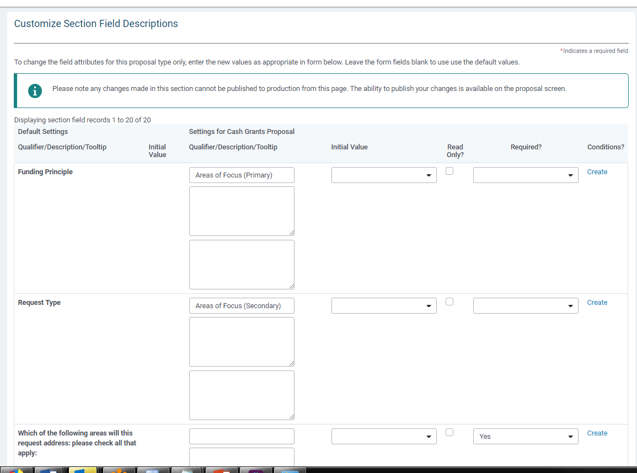Click Create link beside the Yes dropdown
The image size is (637, 473).
(x=597, y=433)
